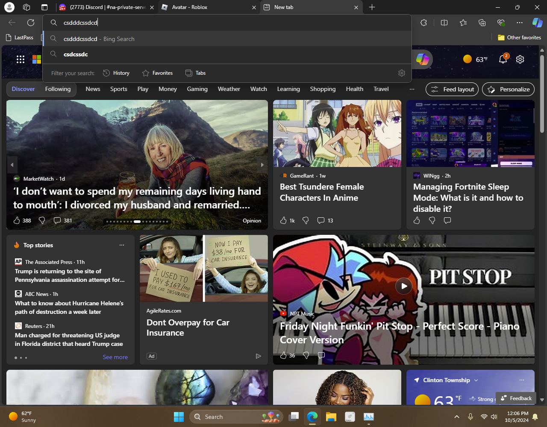Open Browser essentials heart icon

click(x=501, y=23)
